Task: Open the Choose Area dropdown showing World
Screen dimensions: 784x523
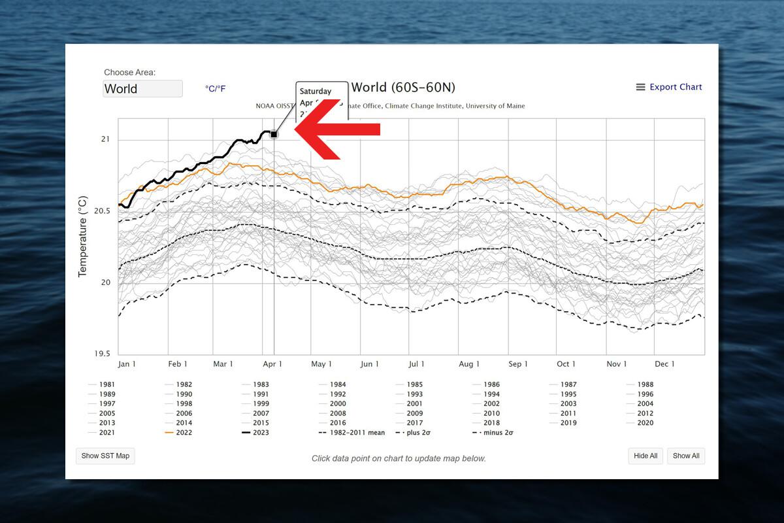Action: 142,89
